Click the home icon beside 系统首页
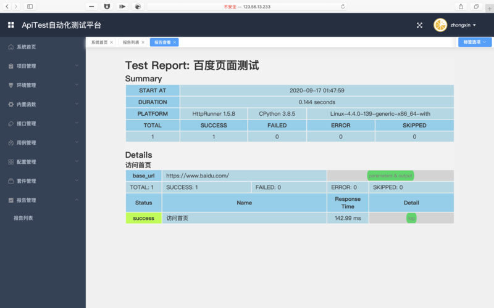The height and width of the screenshot is (308, 494). click(x=10, y=47)
